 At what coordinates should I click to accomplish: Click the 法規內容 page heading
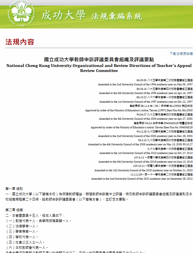pos(20,42)
